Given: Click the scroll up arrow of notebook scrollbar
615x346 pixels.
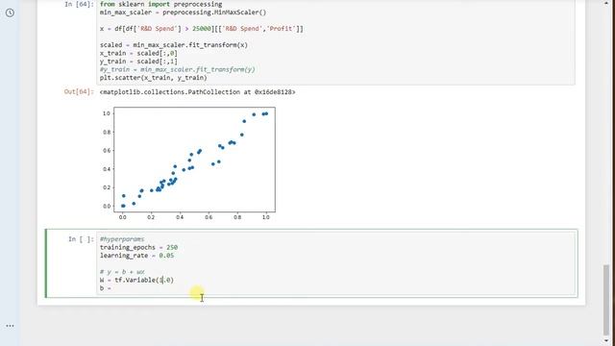Looking at the screenshot, I should [606, 3].
